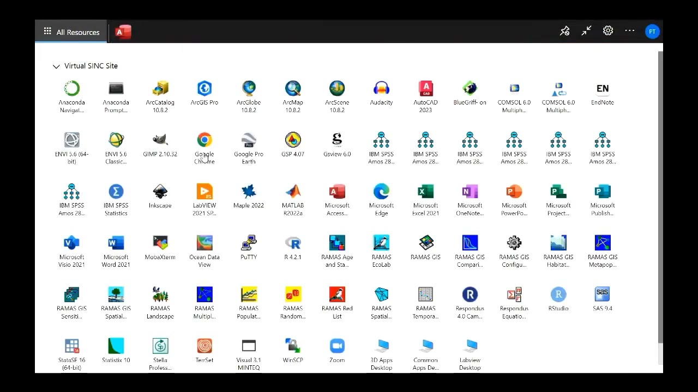Open Ocean Data View
Viewport: 698px width, 392px height.
204,252
